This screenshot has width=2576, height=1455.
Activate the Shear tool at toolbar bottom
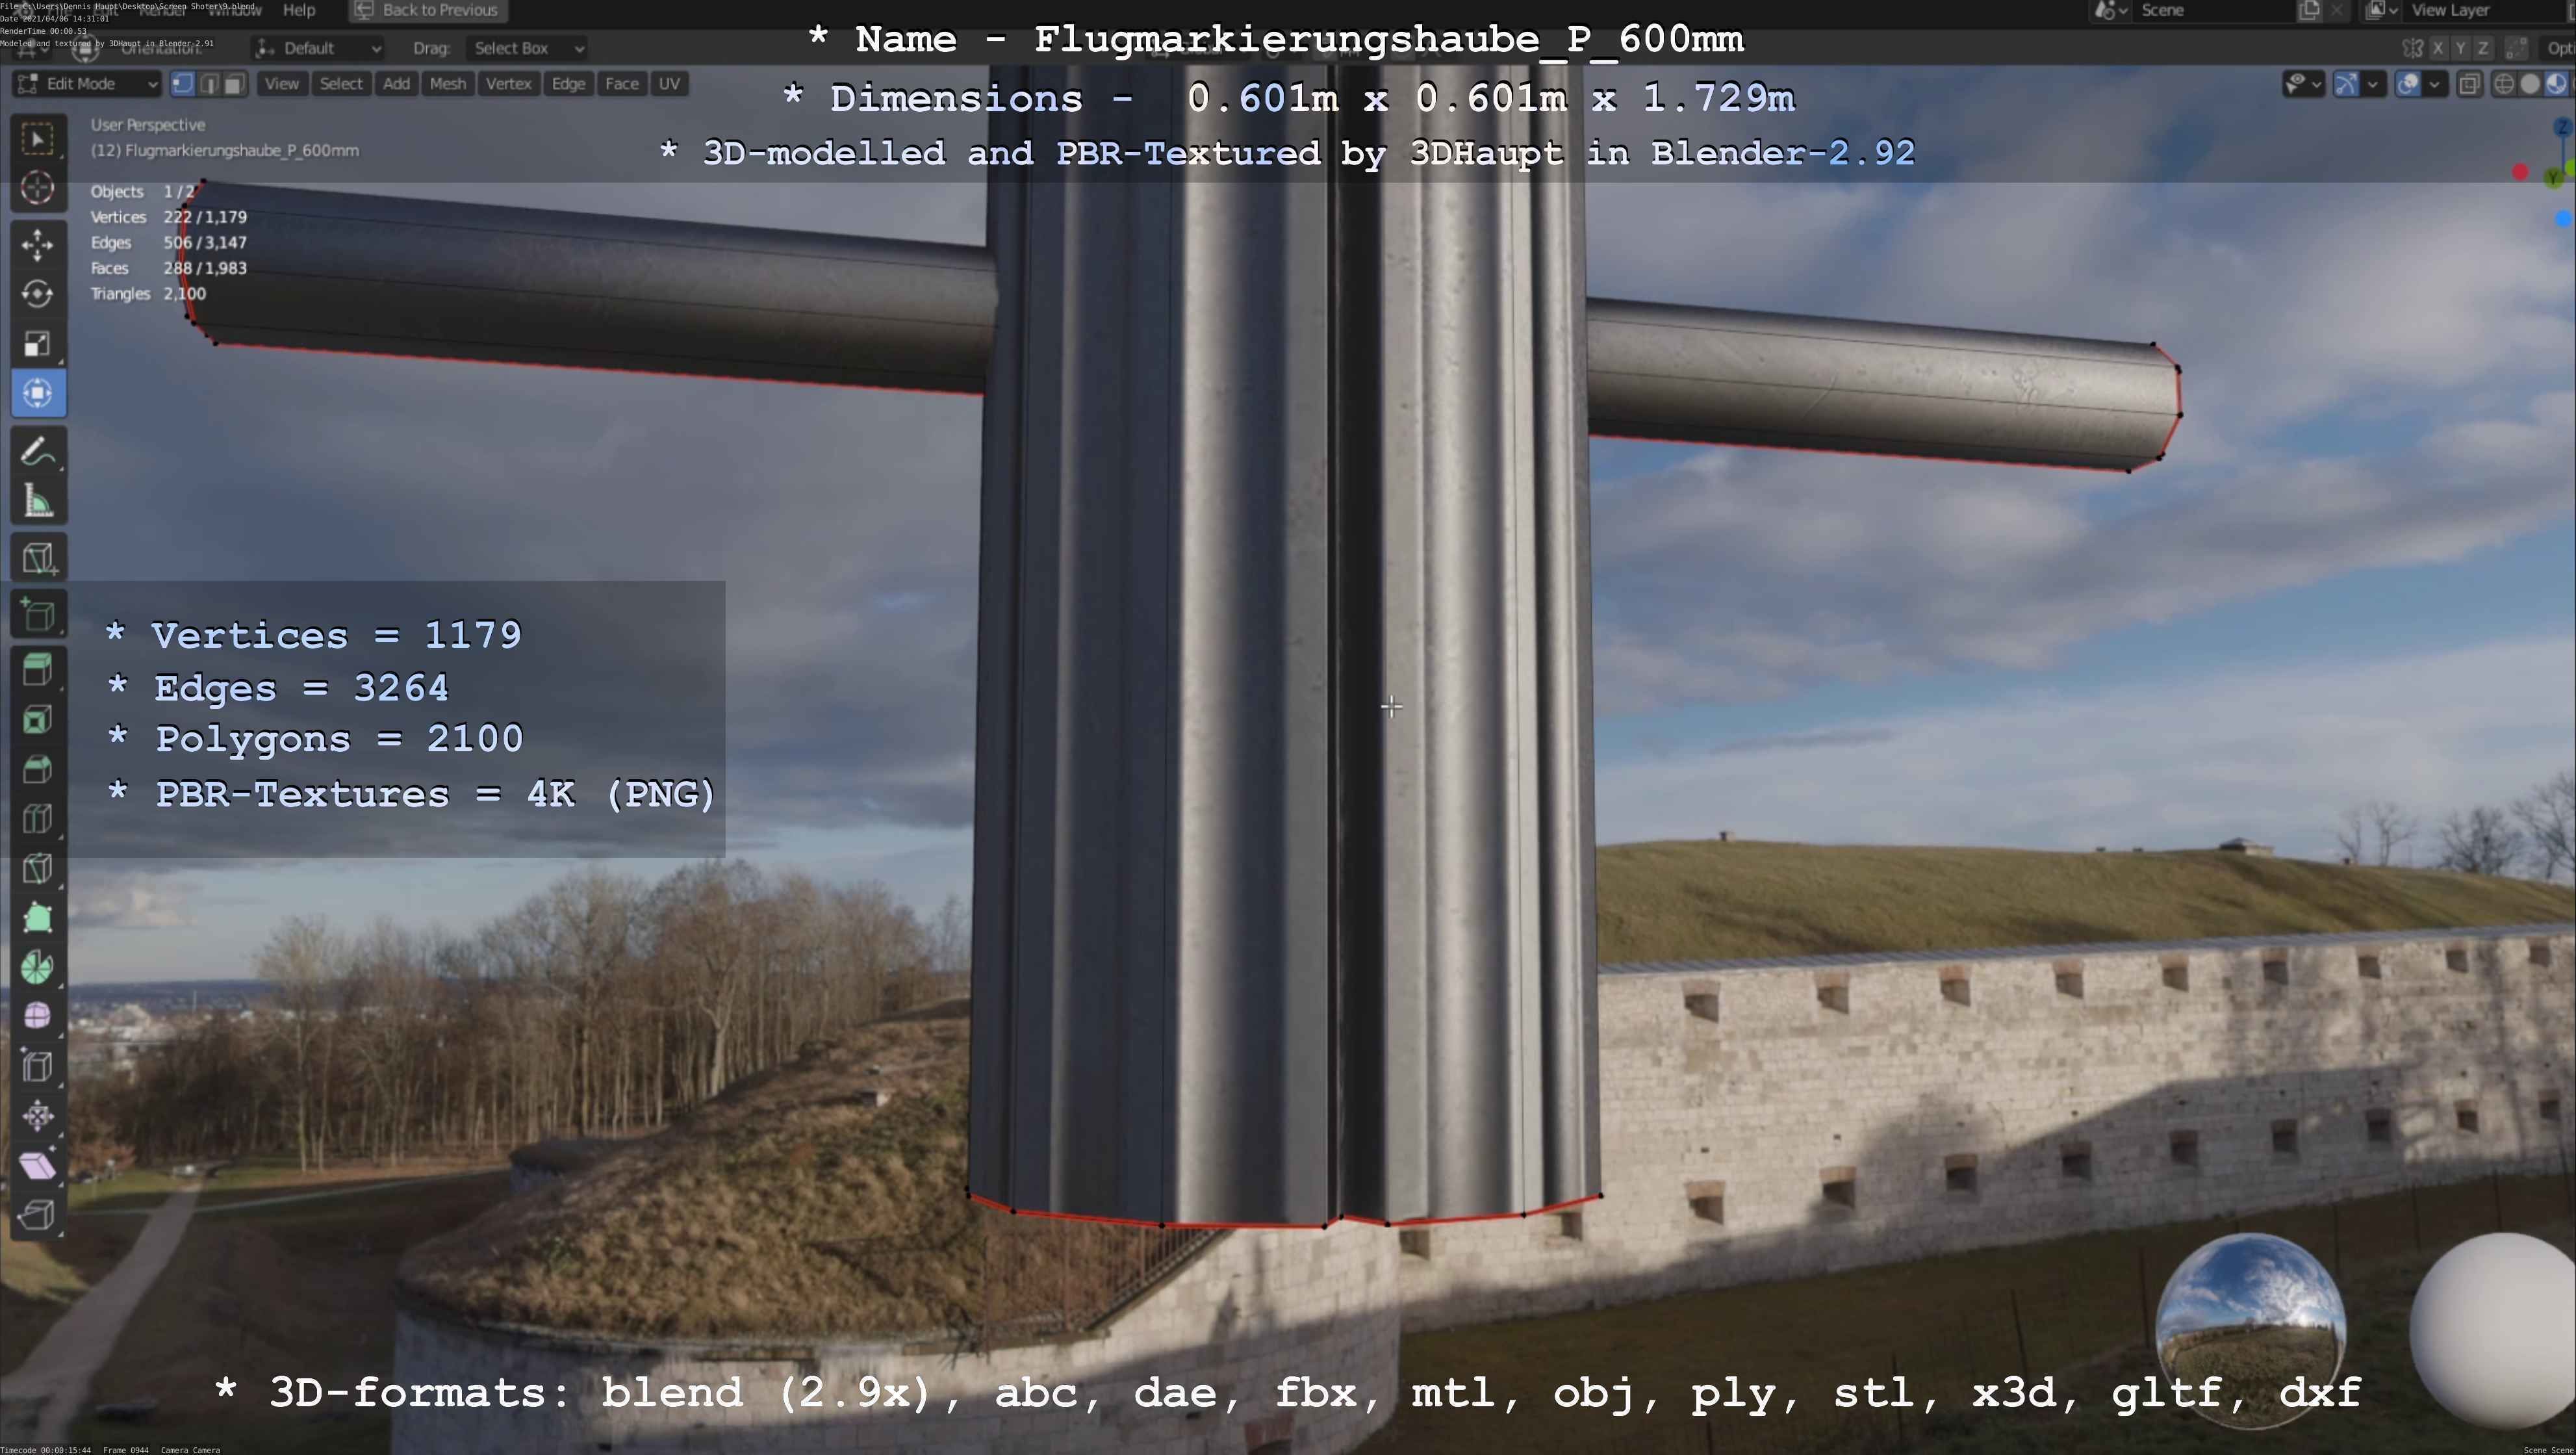click(38, 1165)
